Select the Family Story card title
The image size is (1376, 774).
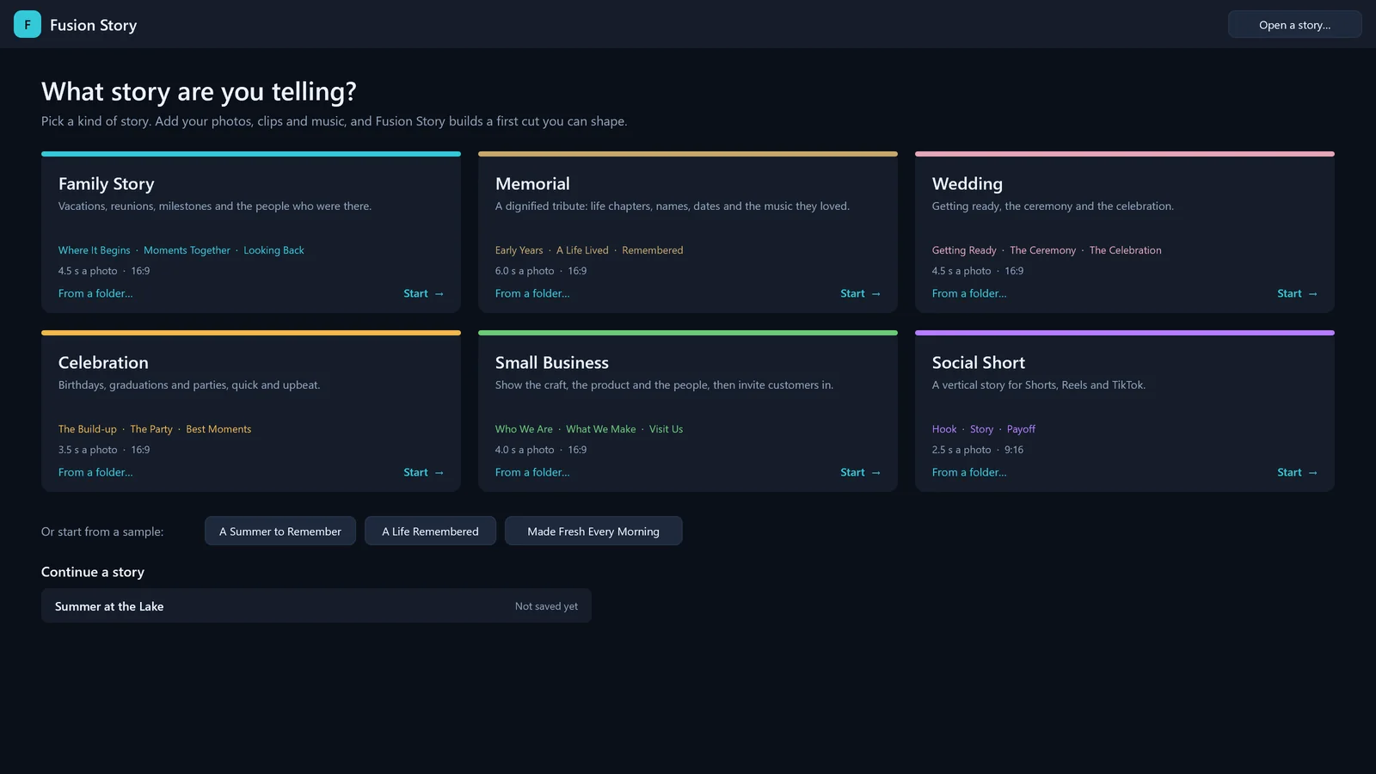tap(107, 184)
